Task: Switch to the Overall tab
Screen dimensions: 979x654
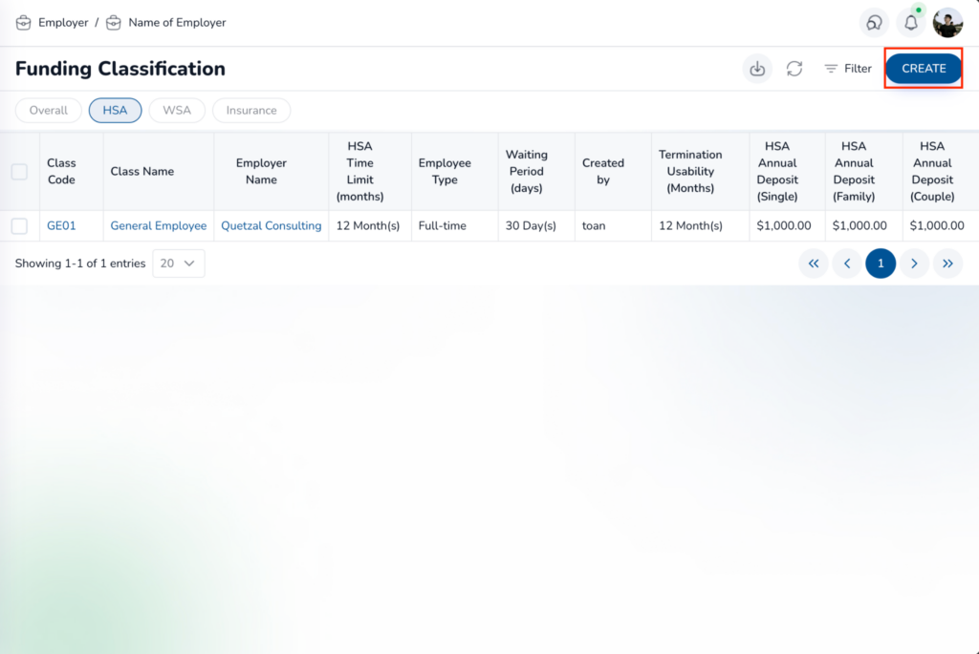Action: (x=49, y=111)
